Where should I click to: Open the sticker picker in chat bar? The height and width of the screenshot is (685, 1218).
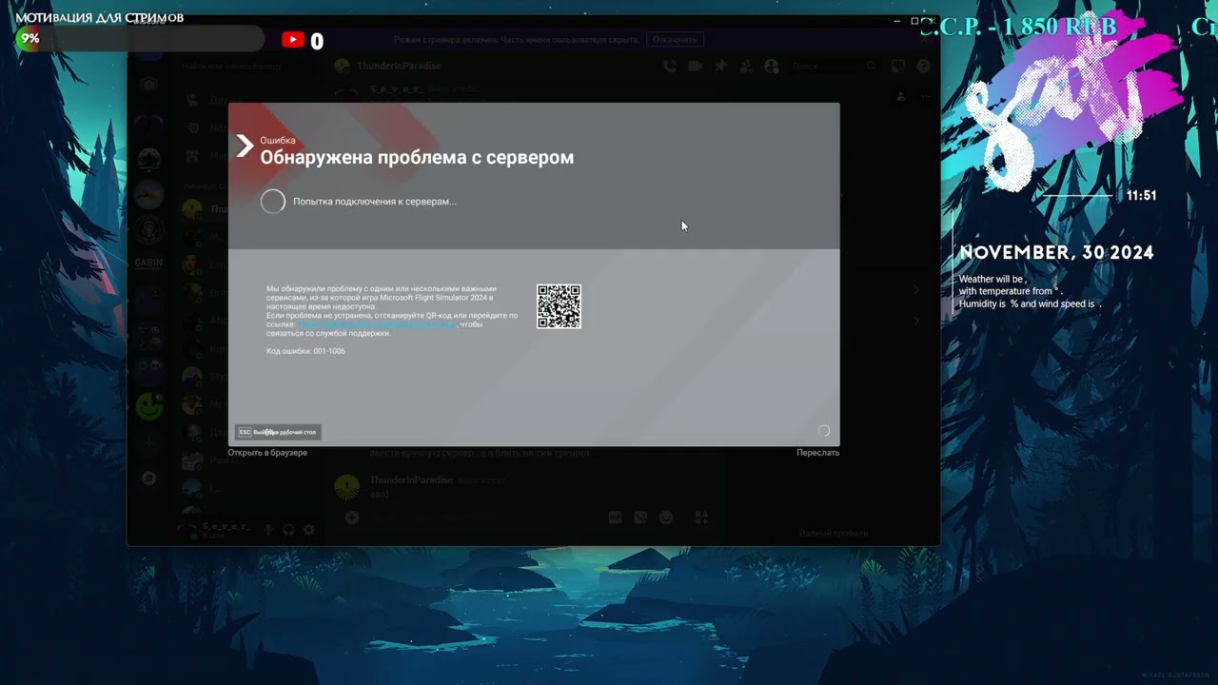[x=640, y=518]
